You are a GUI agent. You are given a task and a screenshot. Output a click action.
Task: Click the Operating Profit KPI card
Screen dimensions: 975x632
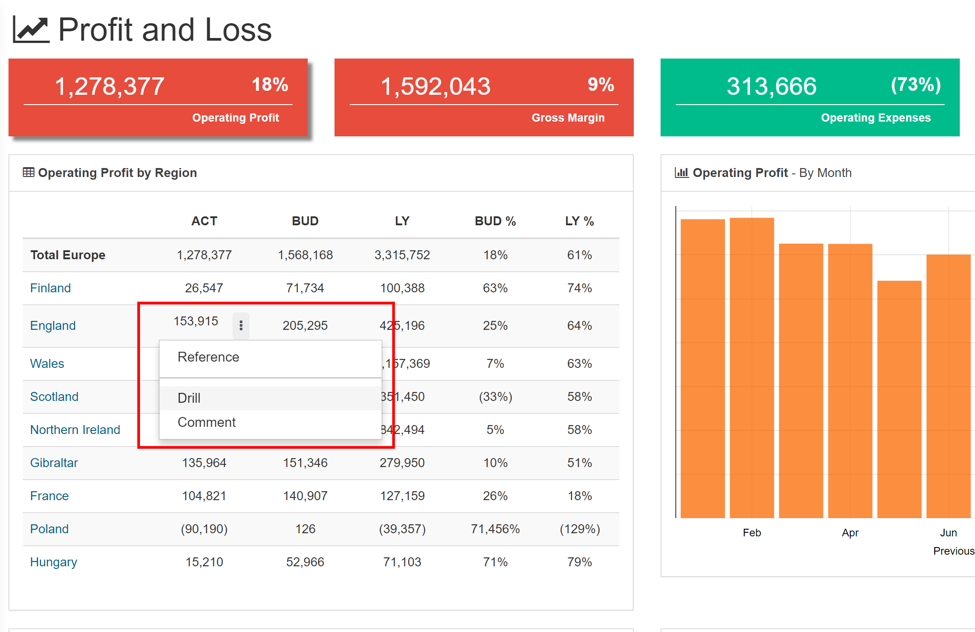point(158,97)
